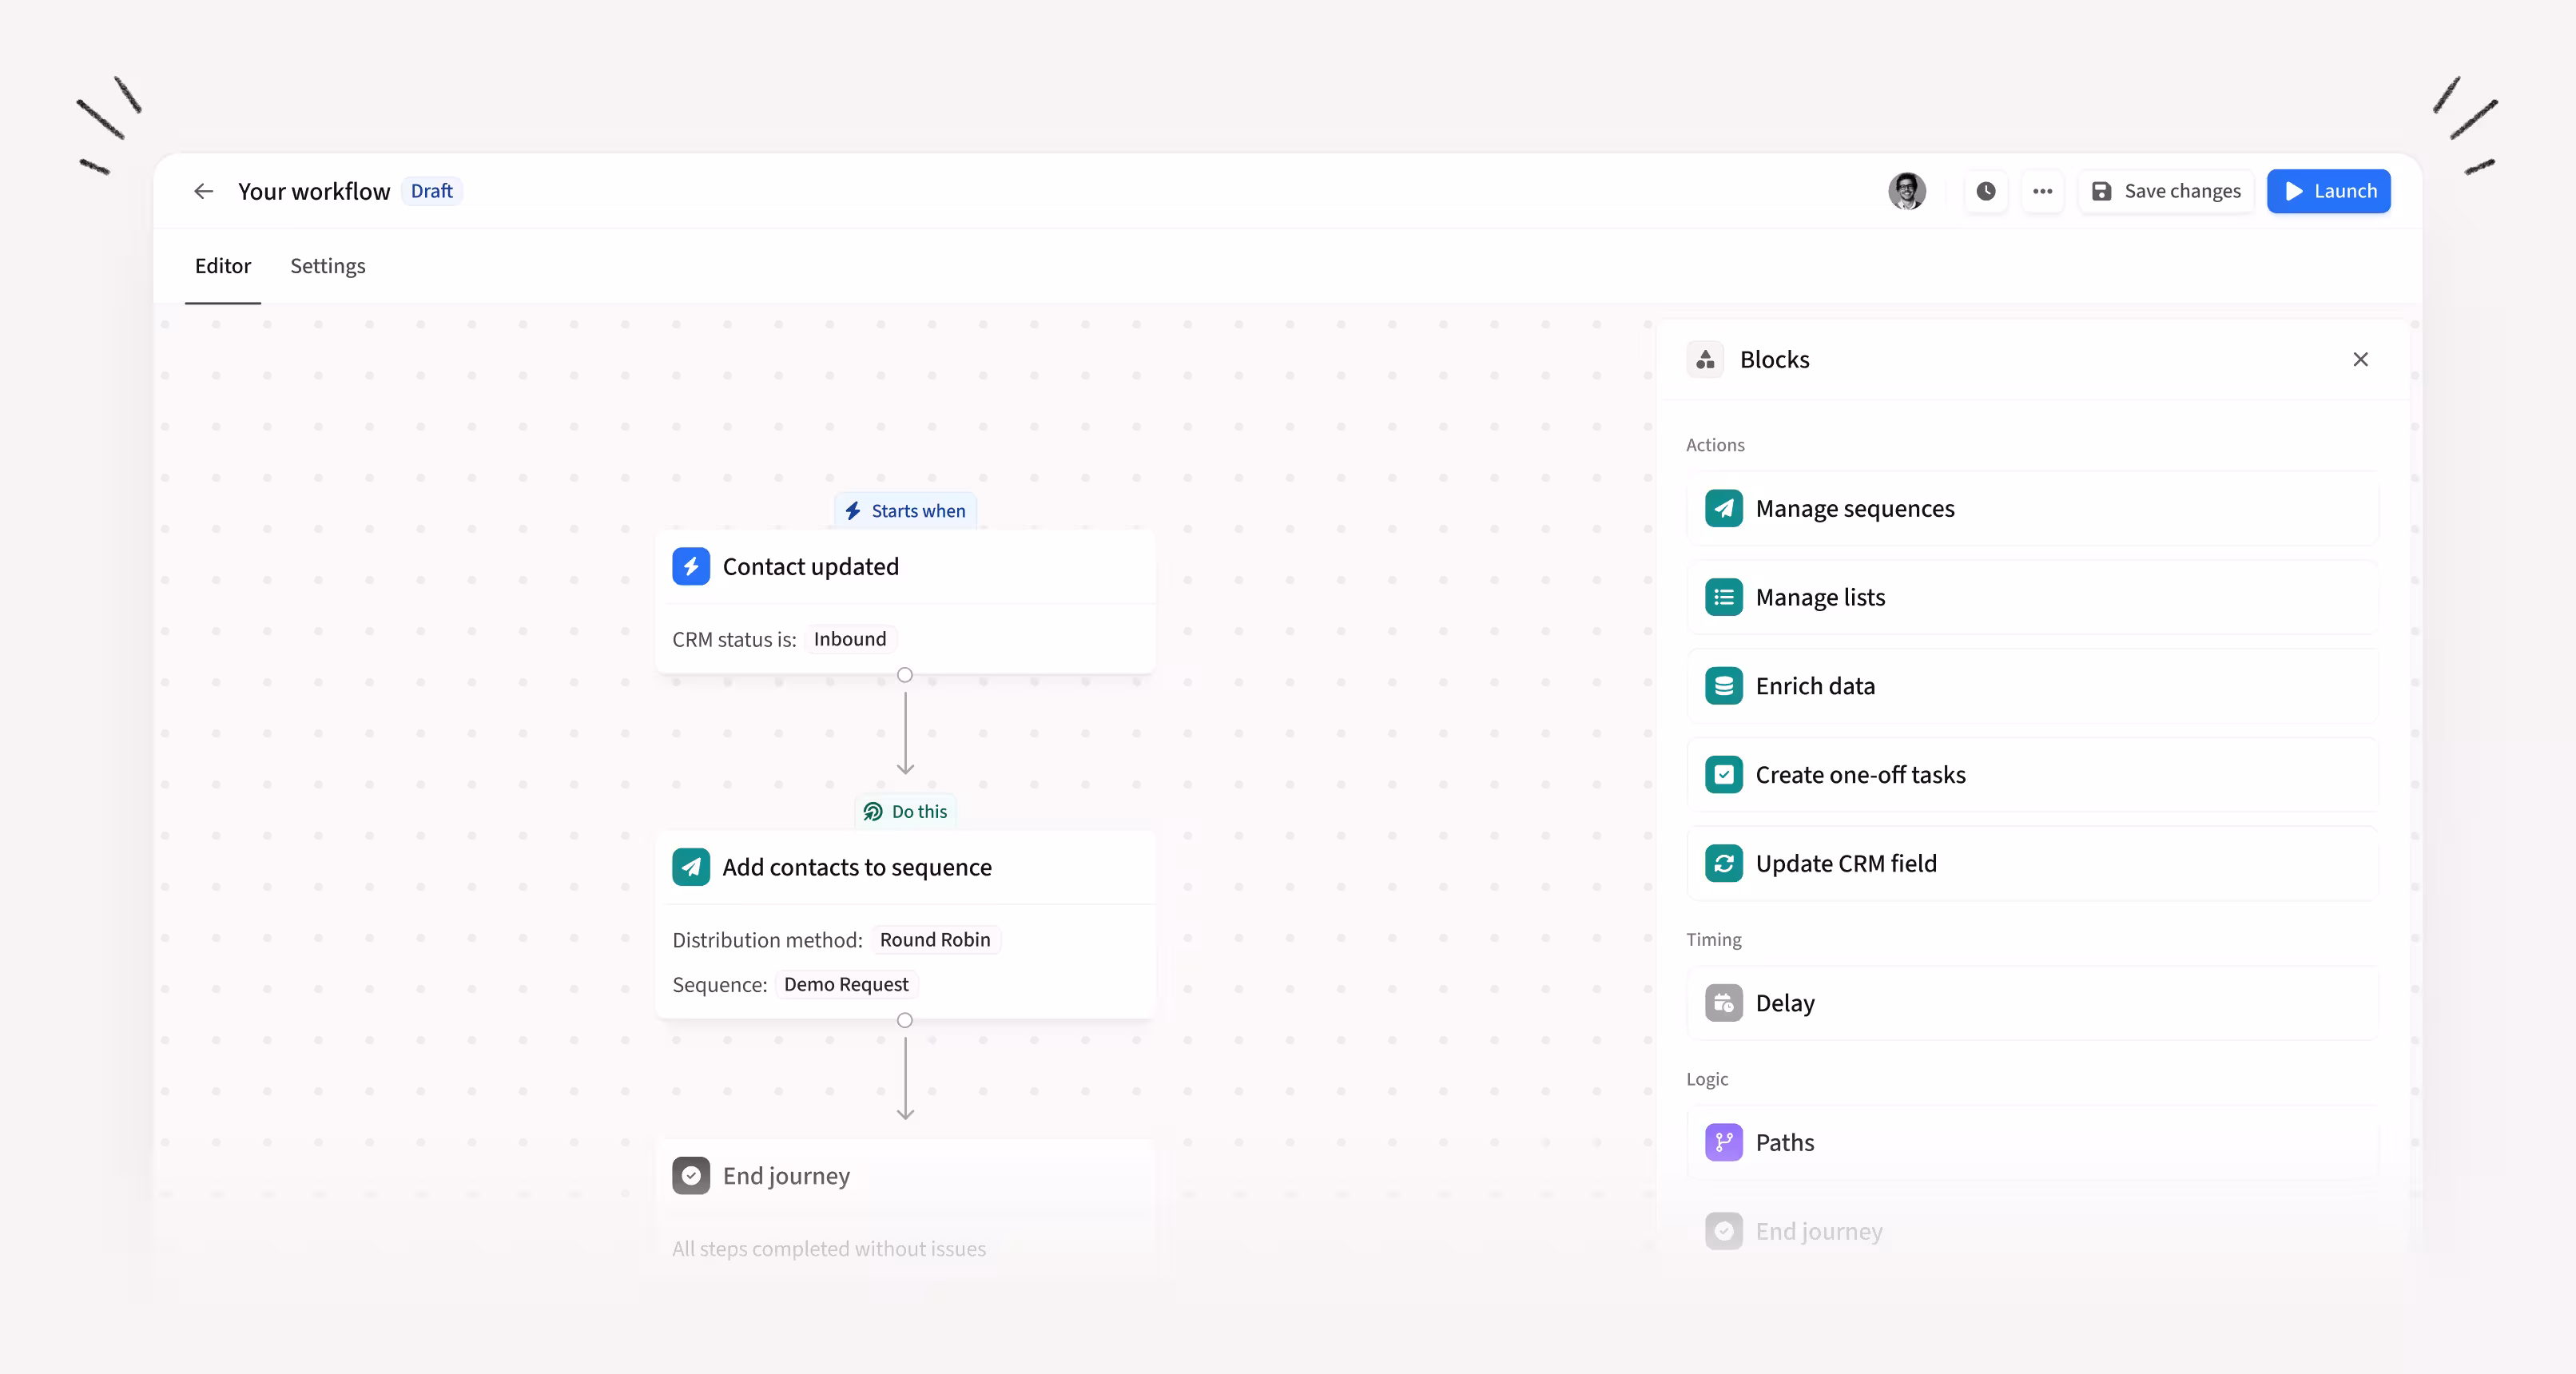Click the user avatar thumbnail

pos(1906,191)
